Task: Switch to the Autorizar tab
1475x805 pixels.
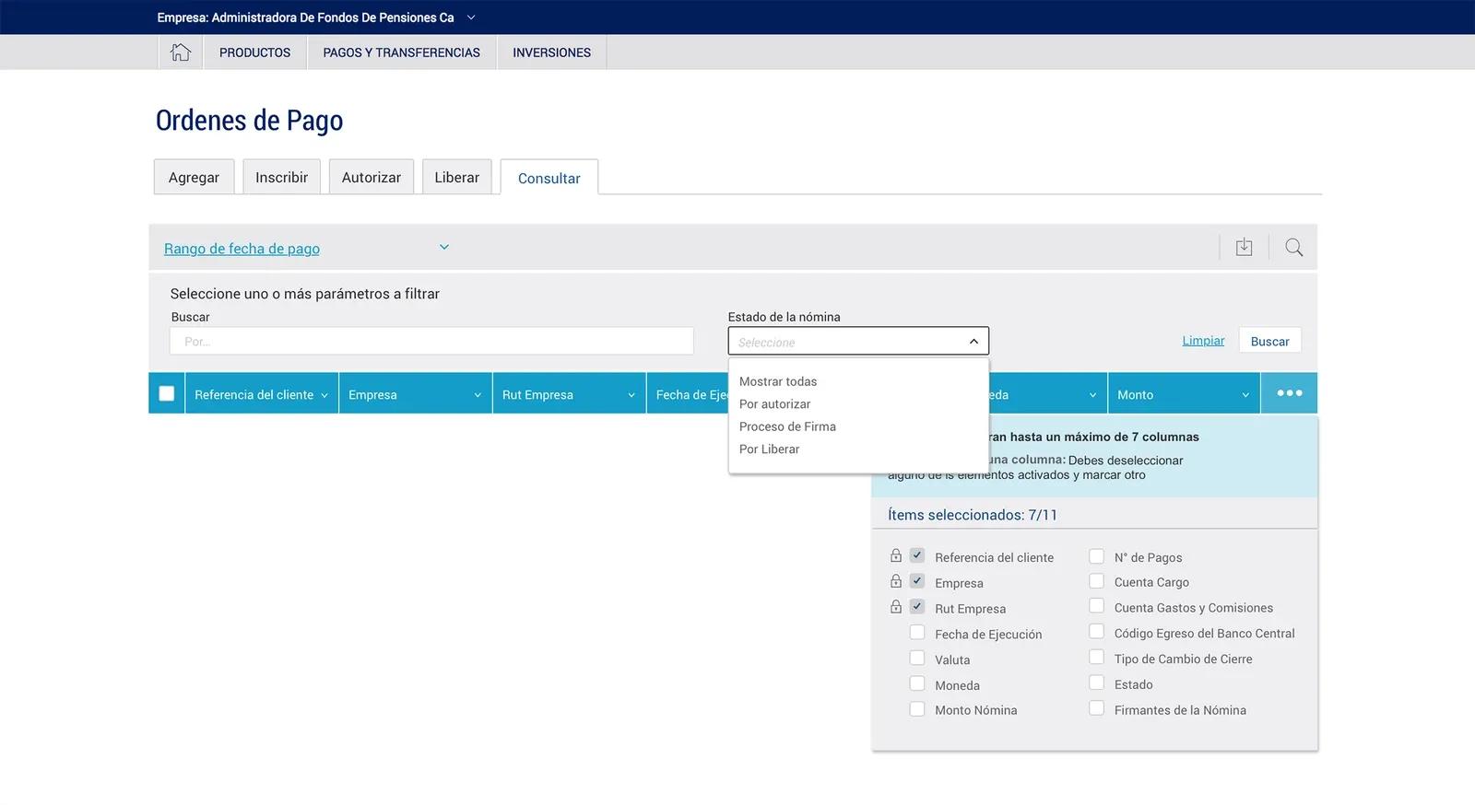Action: tap(371, 177)
